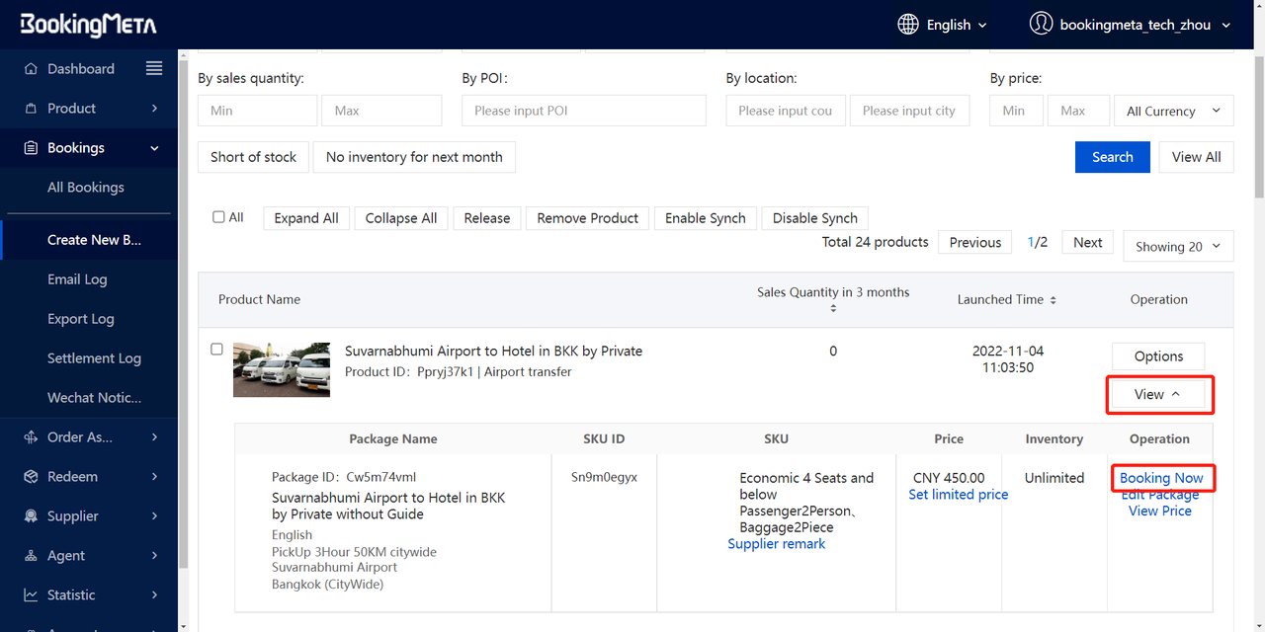Click the Statistic chart icon in sidebar

[x=31, y=595]
